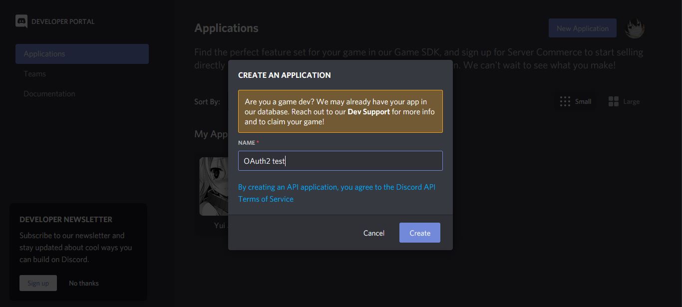Open the Dev Support link

(x=368, y=112)
